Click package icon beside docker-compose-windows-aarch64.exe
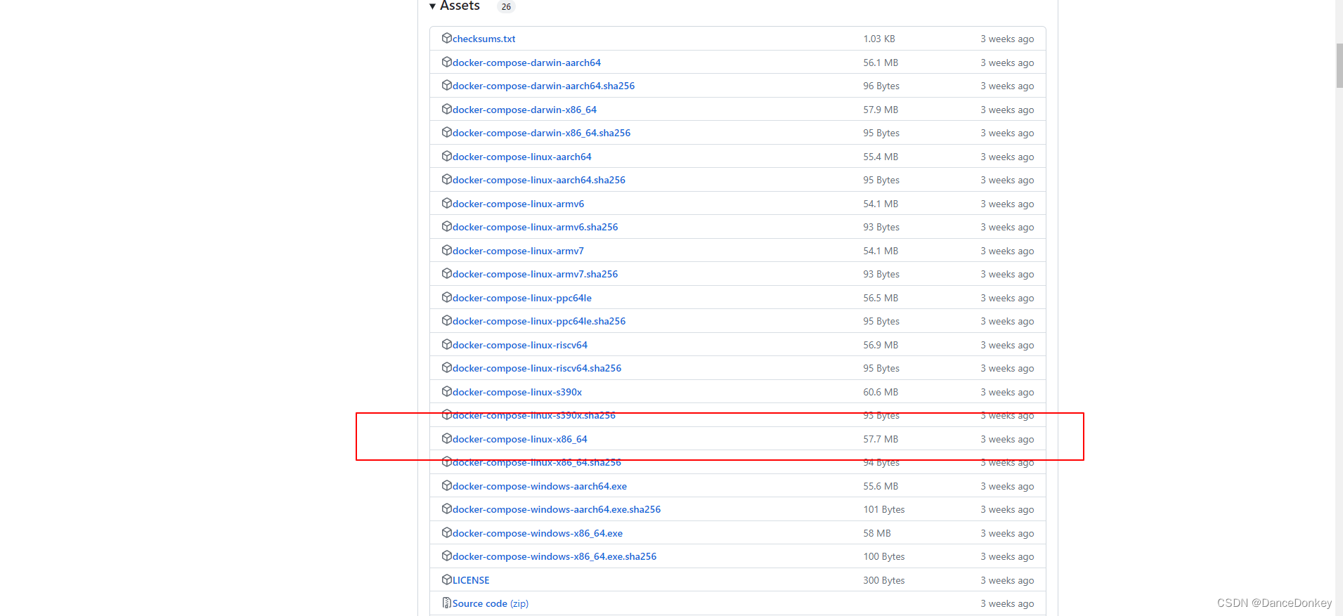Viewport: 1343px width, 616px height. [x=446, y=485]
